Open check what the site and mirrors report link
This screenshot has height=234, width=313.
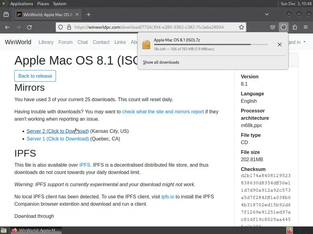[163, 112]
